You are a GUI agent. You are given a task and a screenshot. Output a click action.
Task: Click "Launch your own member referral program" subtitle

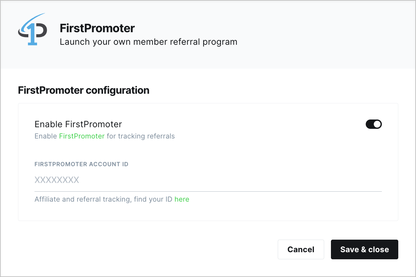(148, 42)
